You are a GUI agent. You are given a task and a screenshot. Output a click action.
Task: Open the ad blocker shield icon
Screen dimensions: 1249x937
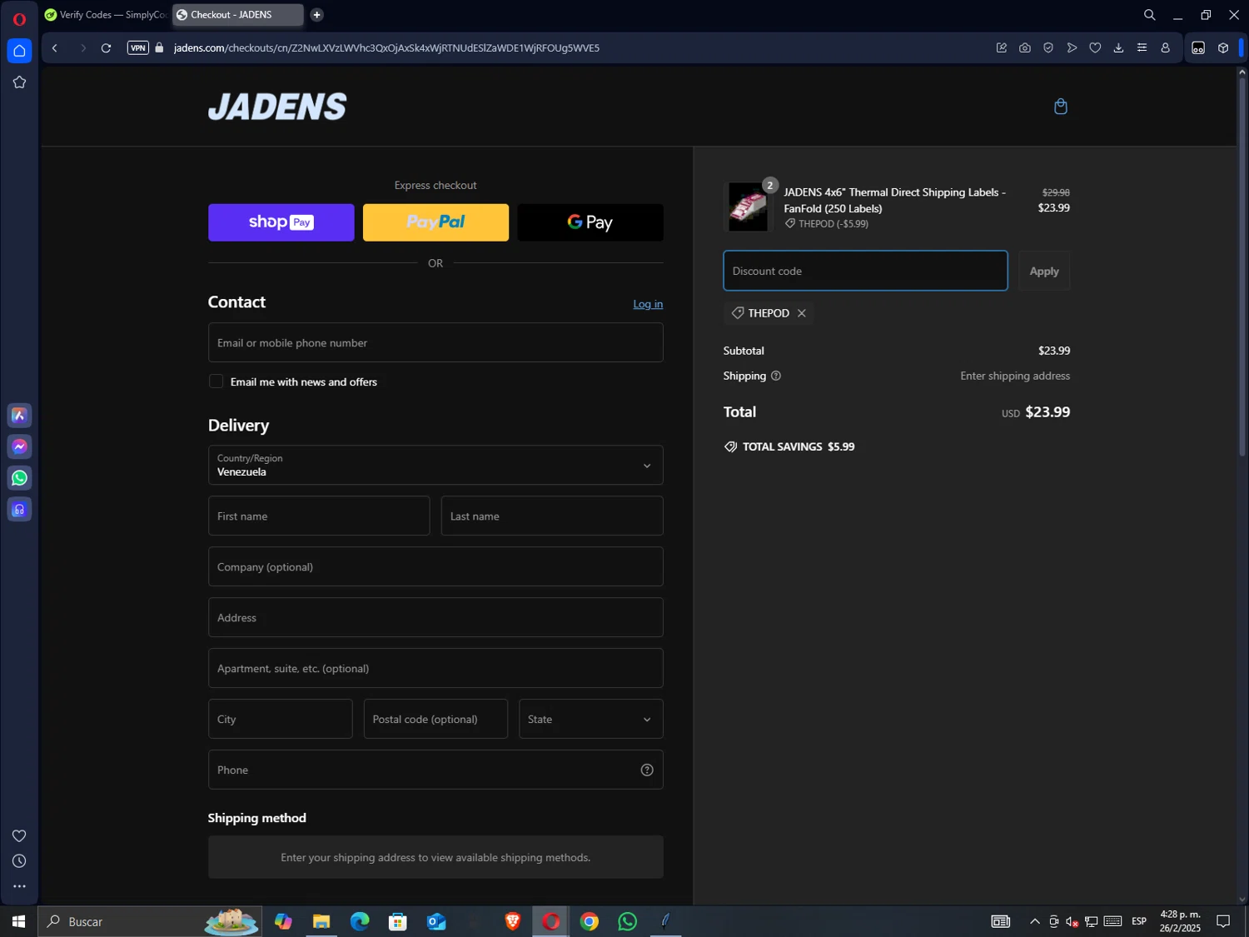click(x=1047, y=48)
